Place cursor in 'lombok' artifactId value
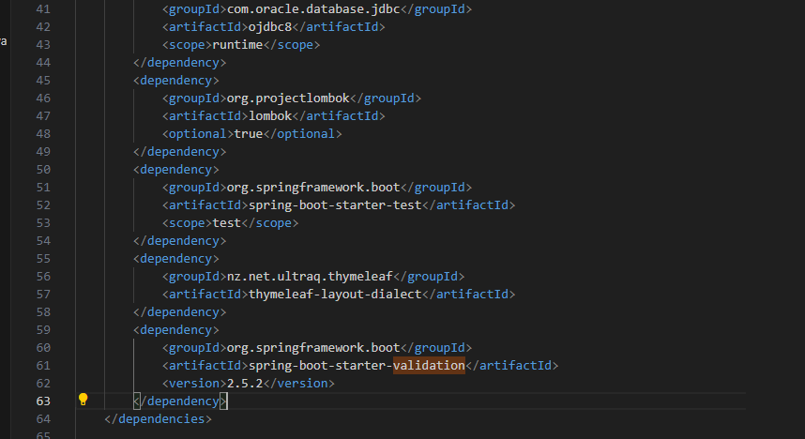 pyautogui.click(x=270, y=116)
